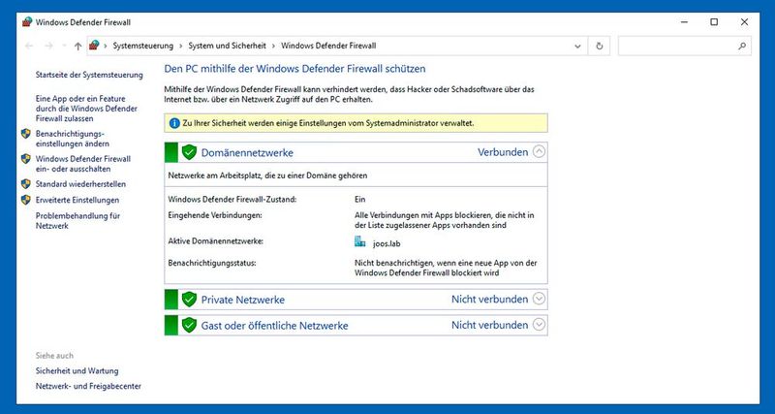Select Windows Defender Firewall breadcrumb item
775x414 pixels.
click(x=328, y=46)
